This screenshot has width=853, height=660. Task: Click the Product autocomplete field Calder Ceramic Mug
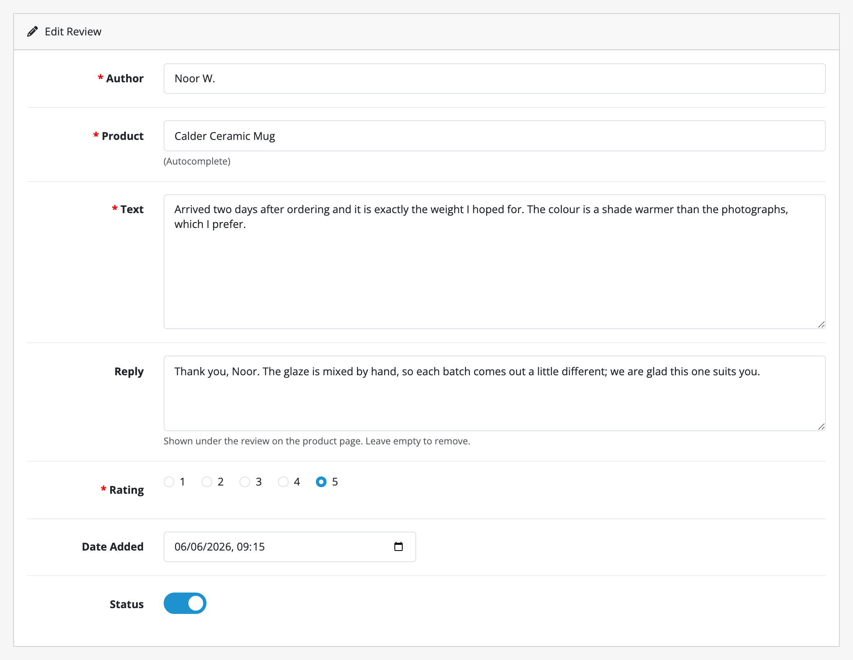(x=494, y=136)
